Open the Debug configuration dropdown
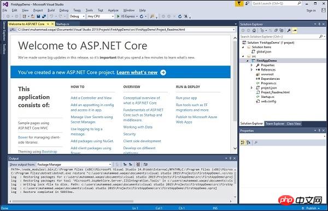 tap(84, 16)
